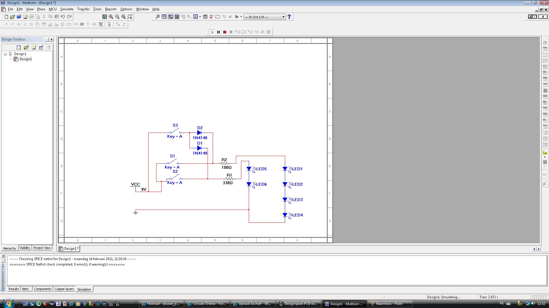Click the Zoom In magnifier icon
Screen dimensions: 549x308
(x=111, y=17)
